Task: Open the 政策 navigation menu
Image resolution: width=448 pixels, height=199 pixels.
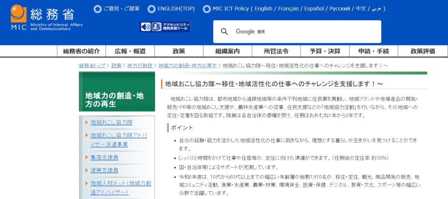Action: [179, 51]
